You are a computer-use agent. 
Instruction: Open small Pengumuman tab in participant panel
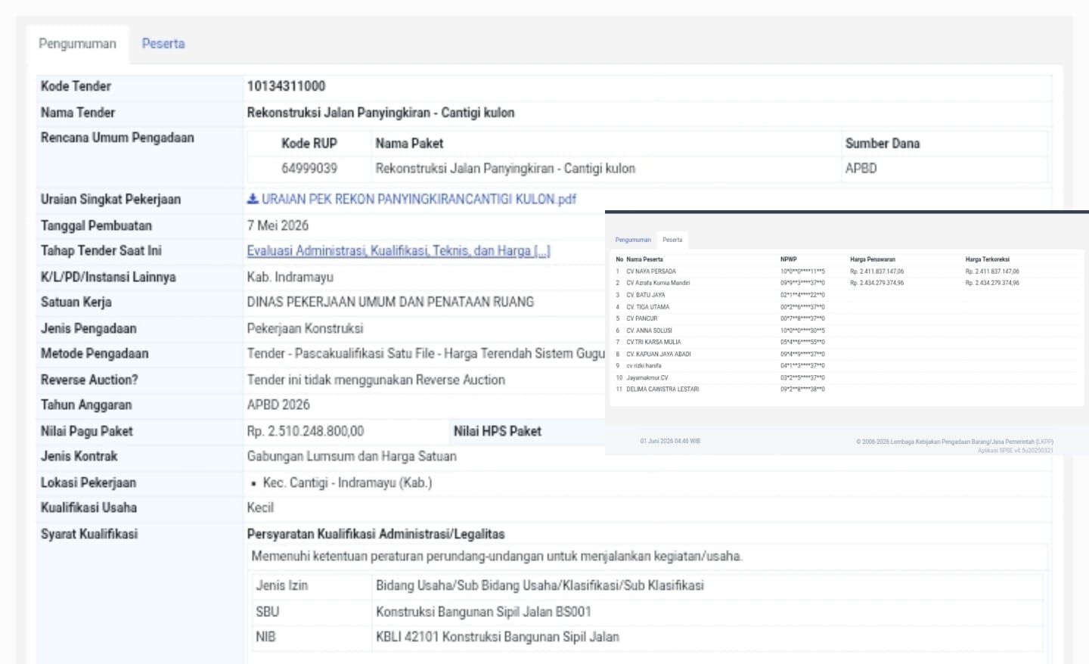(x=633, y=240)
